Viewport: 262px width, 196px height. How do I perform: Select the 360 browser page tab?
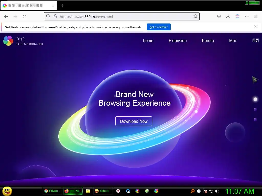[29, 6]
